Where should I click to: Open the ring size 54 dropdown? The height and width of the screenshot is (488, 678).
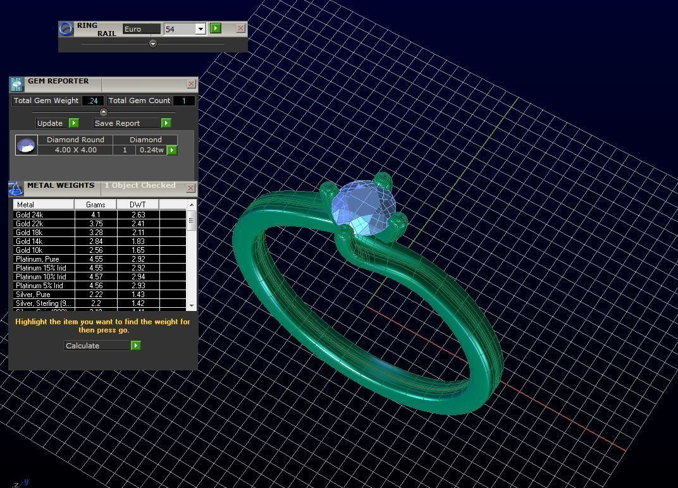coord(200,29)
